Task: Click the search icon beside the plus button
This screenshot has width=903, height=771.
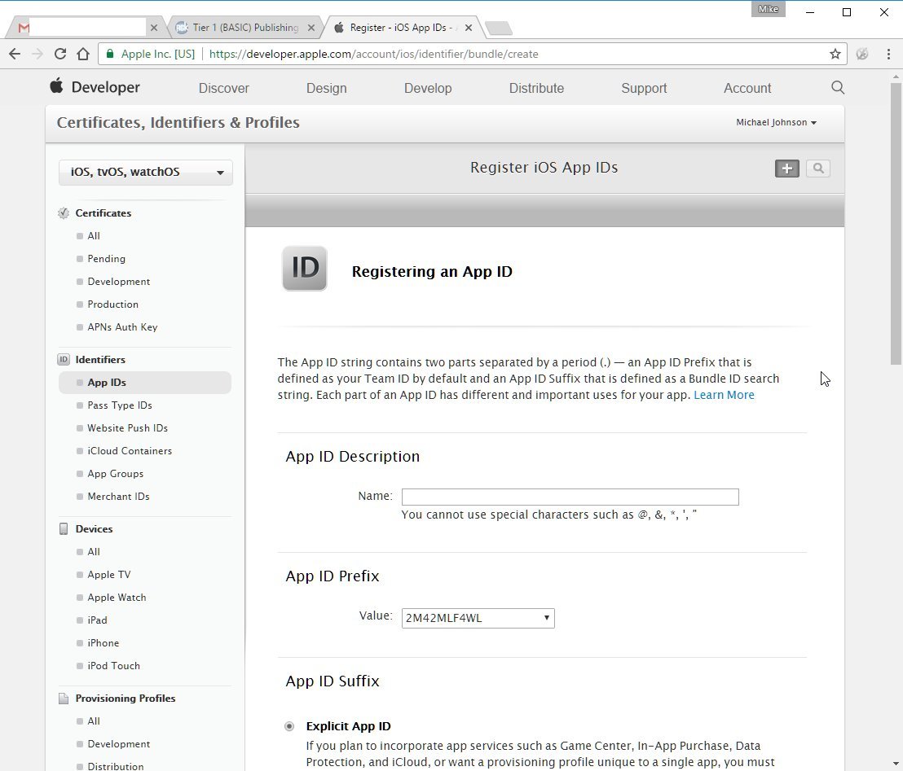Action: (817, 169)
